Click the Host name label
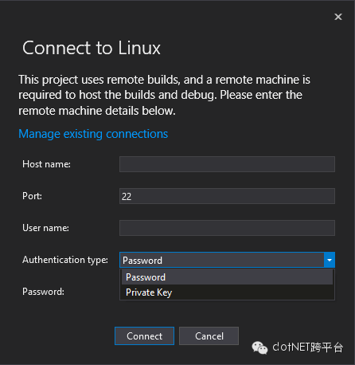The image size is (355, 365). [x=46, y=164]
